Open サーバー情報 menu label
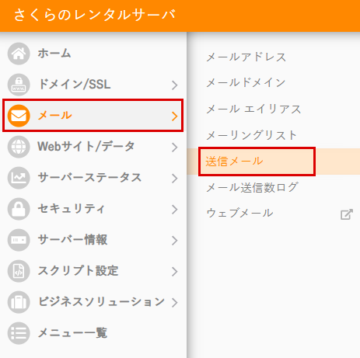 tap(72, 240)
